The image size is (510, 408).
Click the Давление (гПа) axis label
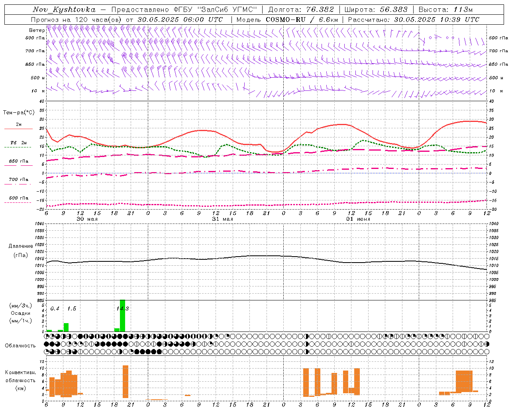click(x=21, y=250)
